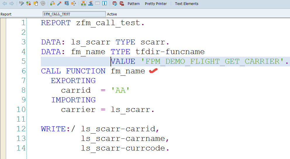Image resolution: width=290 pixels, height=159 pixels.
Task: Click the Active status text
Action: 112,14
